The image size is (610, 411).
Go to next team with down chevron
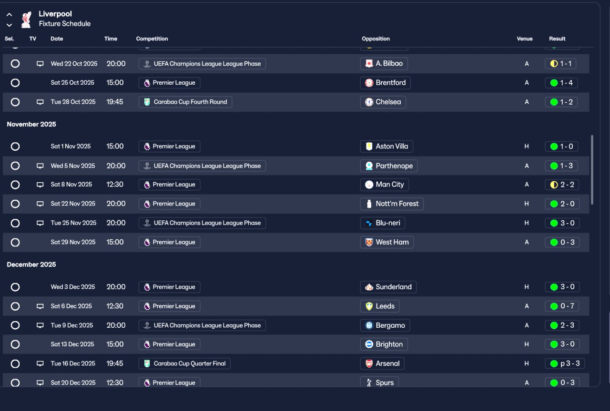pos(9,25)
